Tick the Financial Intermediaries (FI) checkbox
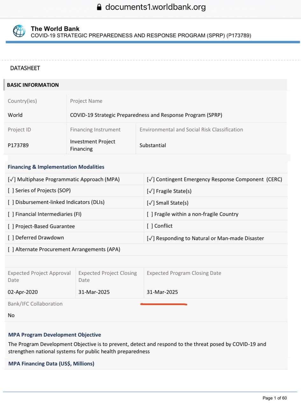Image resolution: width=301 pixels, height=408 pixels. click(11, 214)
